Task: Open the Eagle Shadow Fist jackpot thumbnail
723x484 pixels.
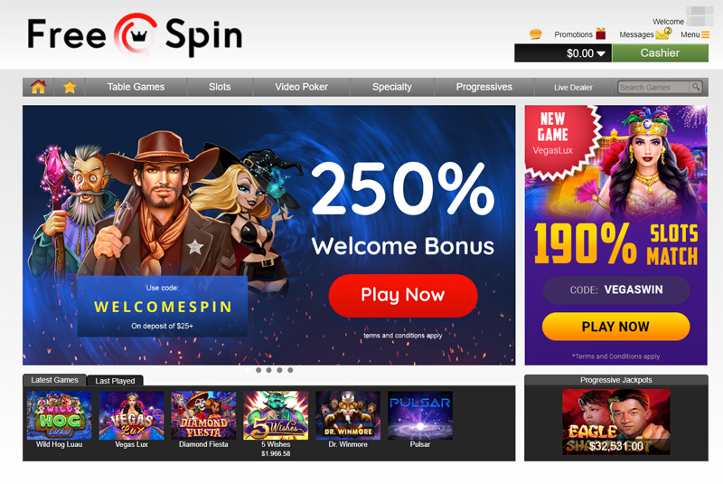Action: point(616,422)
